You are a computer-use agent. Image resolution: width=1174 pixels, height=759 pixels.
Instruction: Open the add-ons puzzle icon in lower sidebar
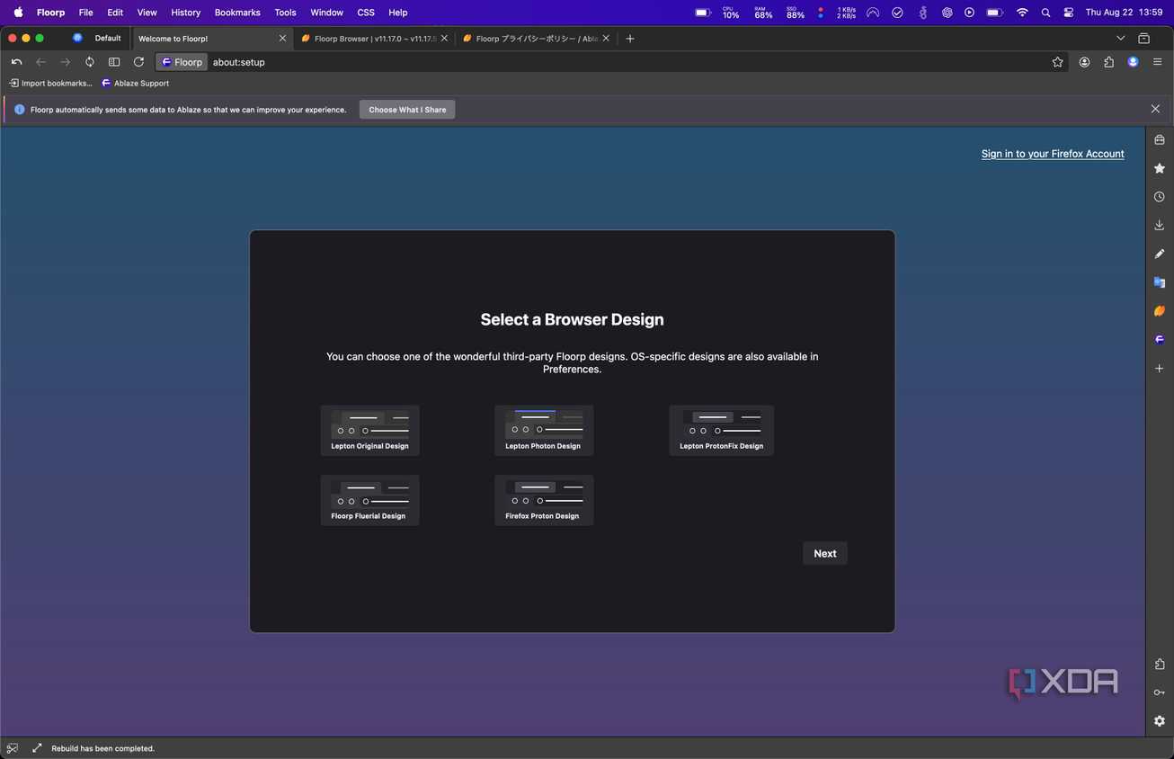(1160, 664)
